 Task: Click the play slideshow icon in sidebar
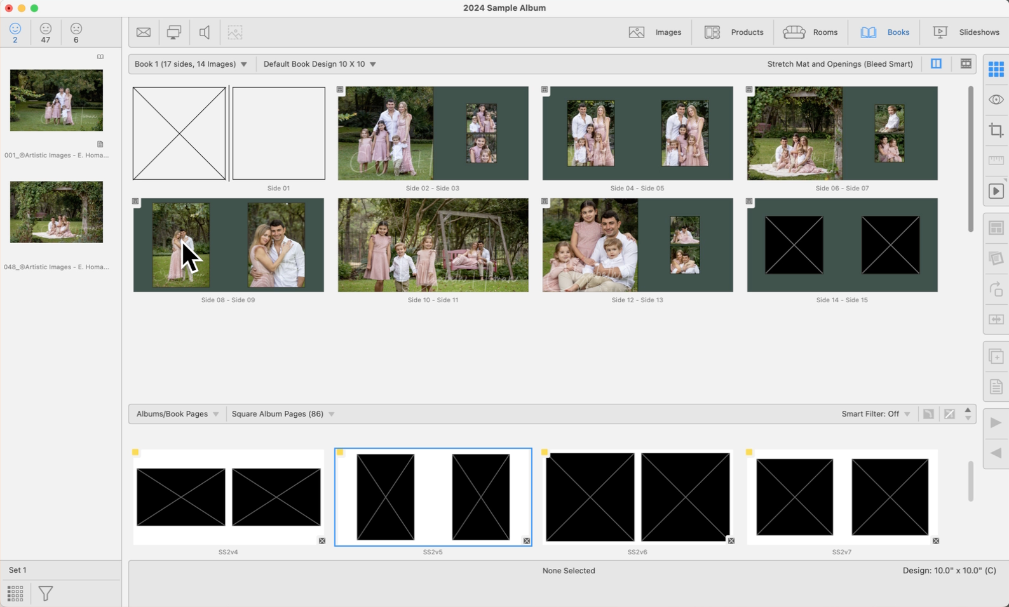coord(996,191)
